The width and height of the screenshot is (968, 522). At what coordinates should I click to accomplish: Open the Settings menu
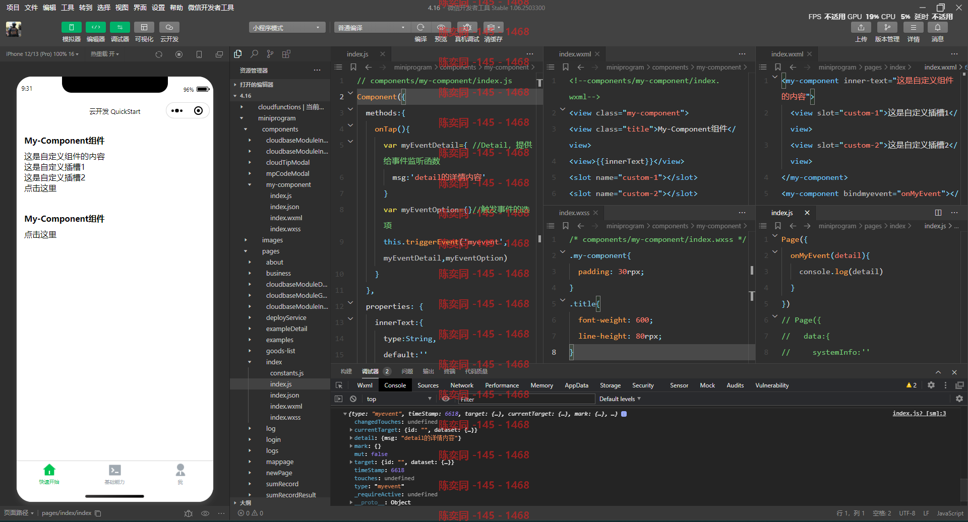158,8
